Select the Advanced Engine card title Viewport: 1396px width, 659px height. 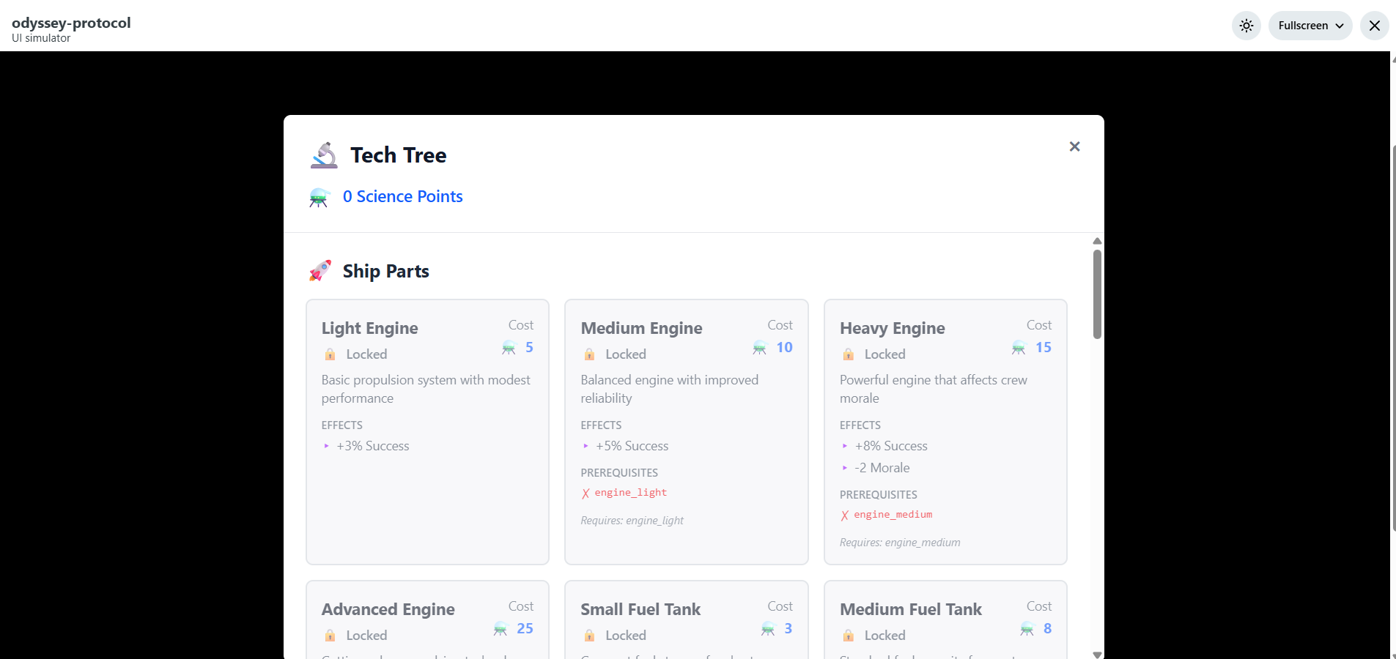(388, 609)
